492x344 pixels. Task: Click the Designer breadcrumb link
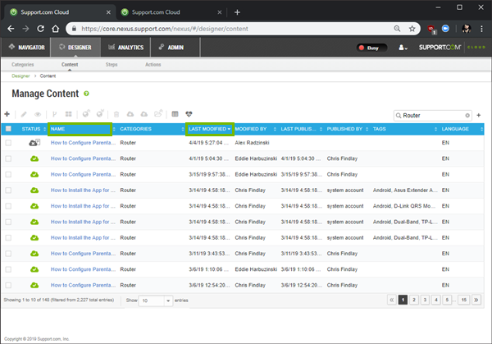(20, 76)
